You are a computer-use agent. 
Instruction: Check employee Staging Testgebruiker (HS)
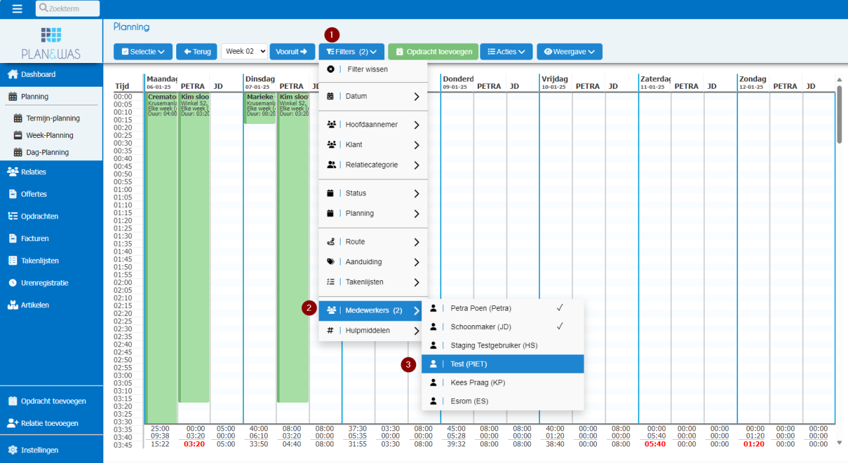click(x=503, y=345)
